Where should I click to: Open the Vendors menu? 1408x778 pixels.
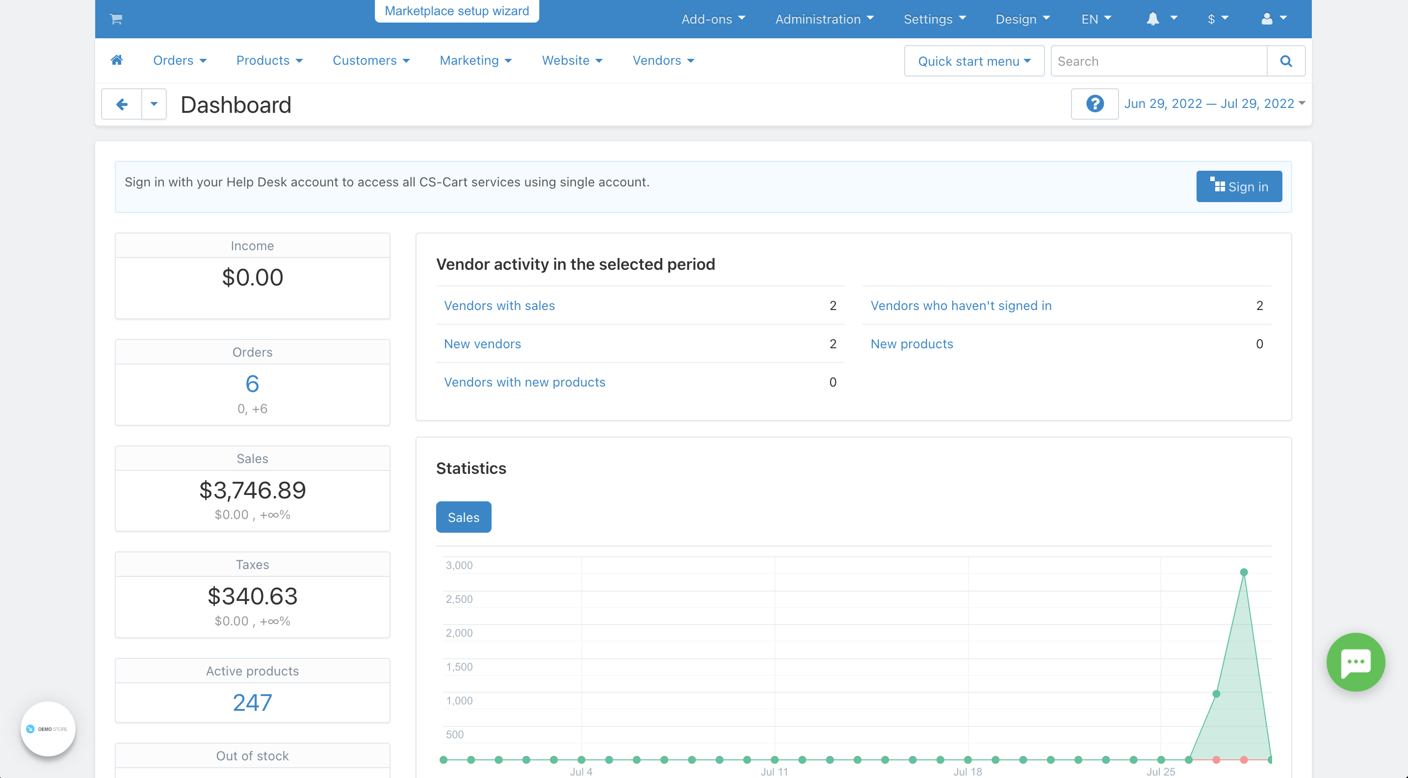click(663, 60)
